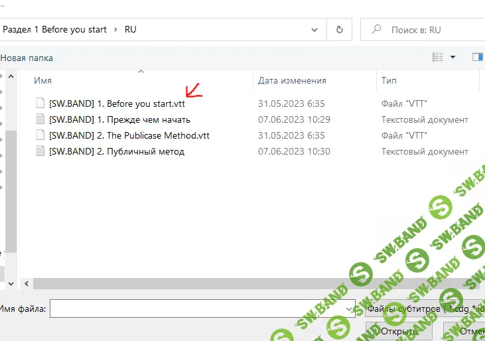Select file '1. Before you start.vtt'

117,103
